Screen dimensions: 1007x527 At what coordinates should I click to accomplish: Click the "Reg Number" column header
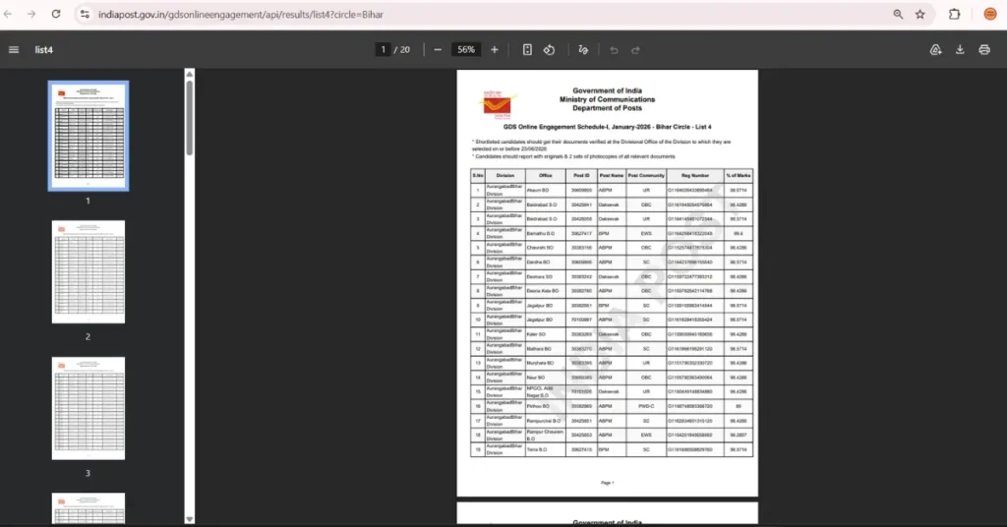click(x=695, y=175)
